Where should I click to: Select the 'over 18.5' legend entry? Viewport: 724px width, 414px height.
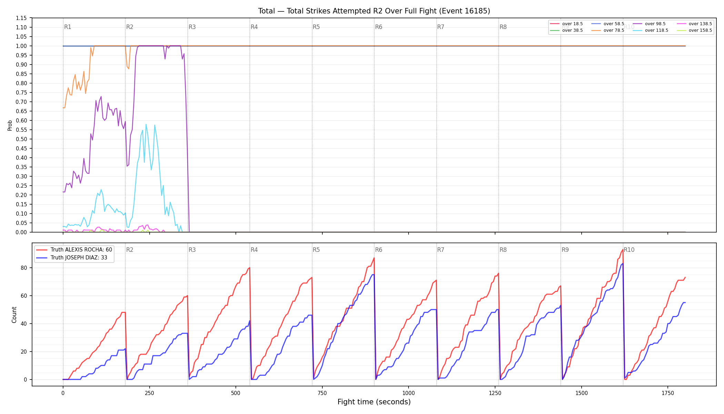coord(566,24)
